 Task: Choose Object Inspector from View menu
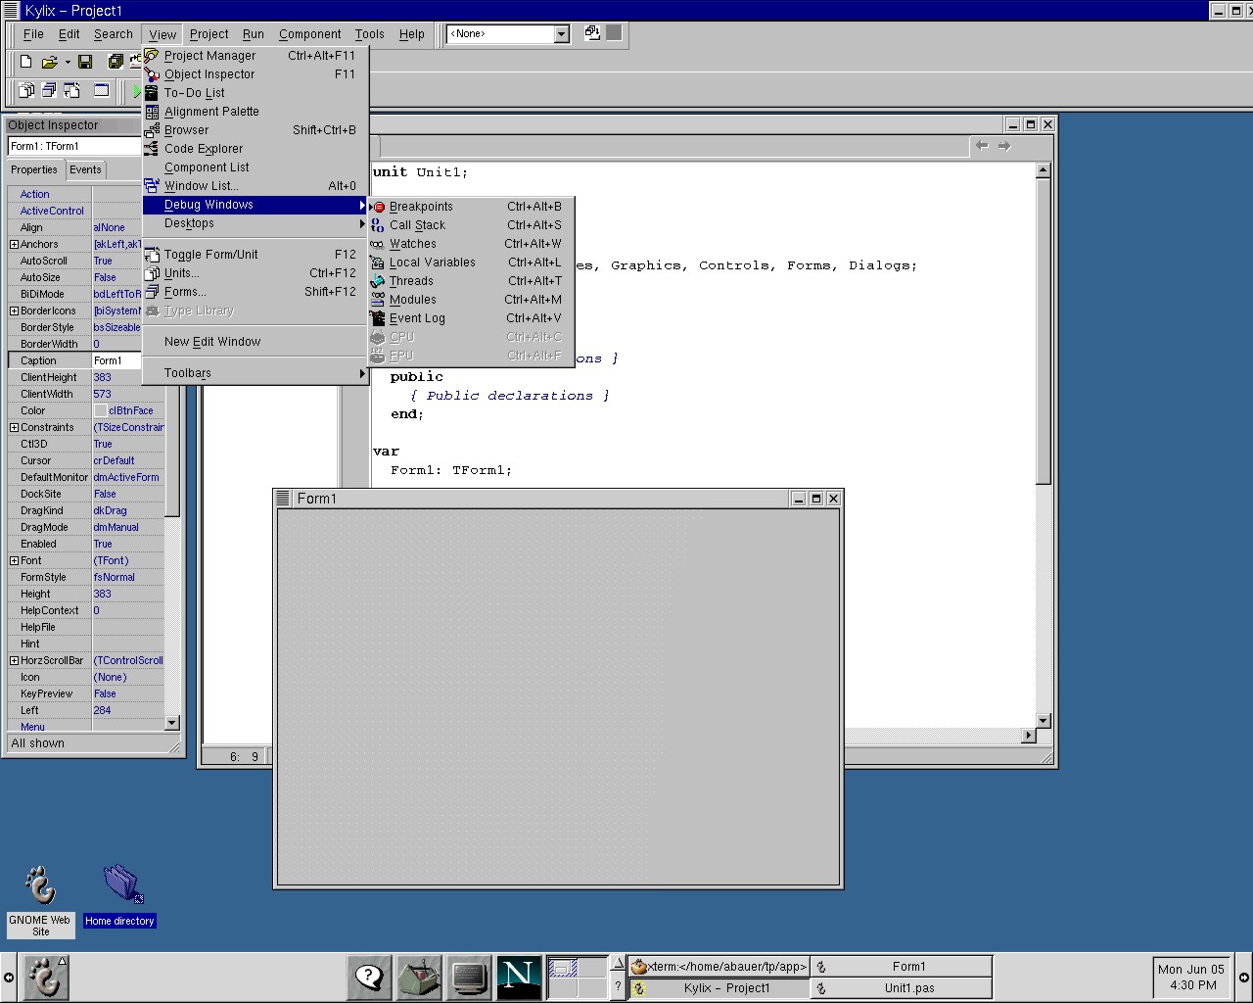(255, 74)
